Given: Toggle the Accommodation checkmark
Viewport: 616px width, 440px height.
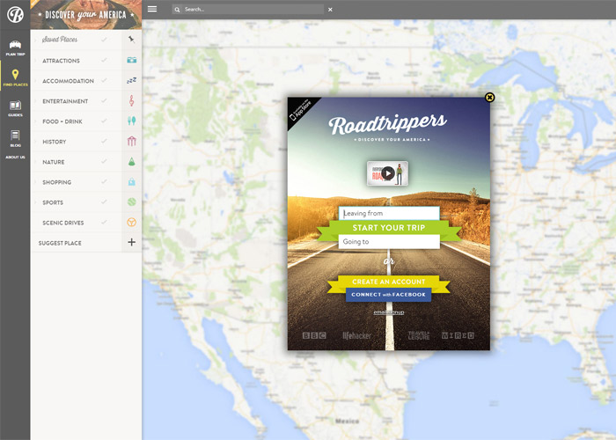Looking at the screenshot, I should tap(104, 81).
